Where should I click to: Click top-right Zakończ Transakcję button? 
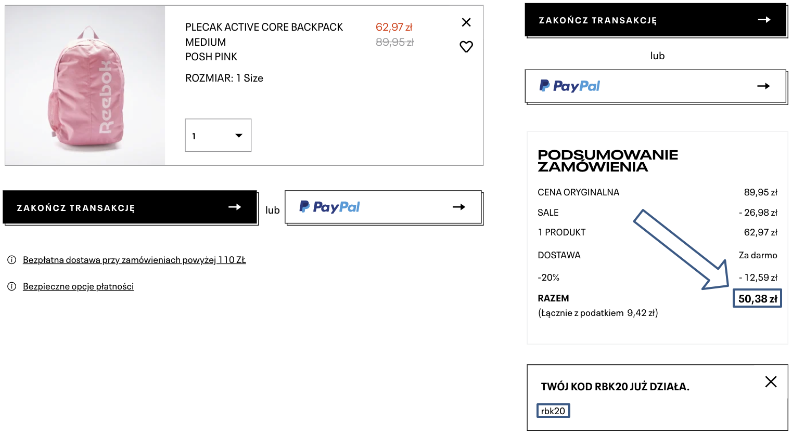[x=655, y=20]
